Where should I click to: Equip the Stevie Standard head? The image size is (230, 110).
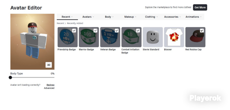coord(153,37)
